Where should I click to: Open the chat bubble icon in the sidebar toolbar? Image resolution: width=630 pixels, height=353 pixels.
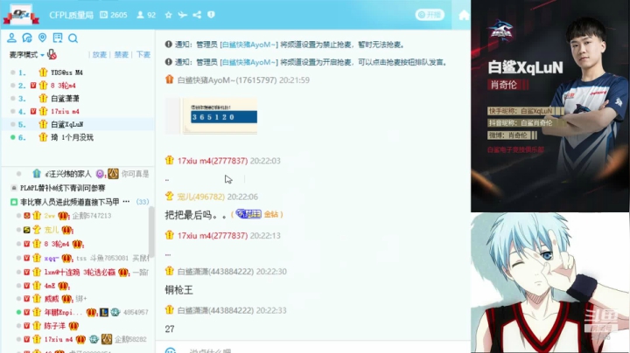click(x=27, y=38)
